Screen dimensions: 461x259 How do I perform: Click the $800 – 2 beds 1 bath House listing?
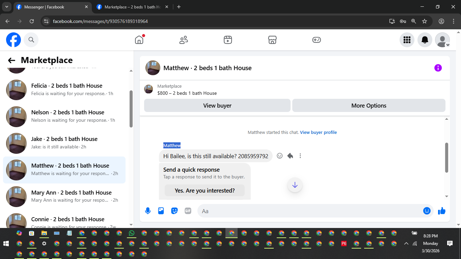(187, 93)
